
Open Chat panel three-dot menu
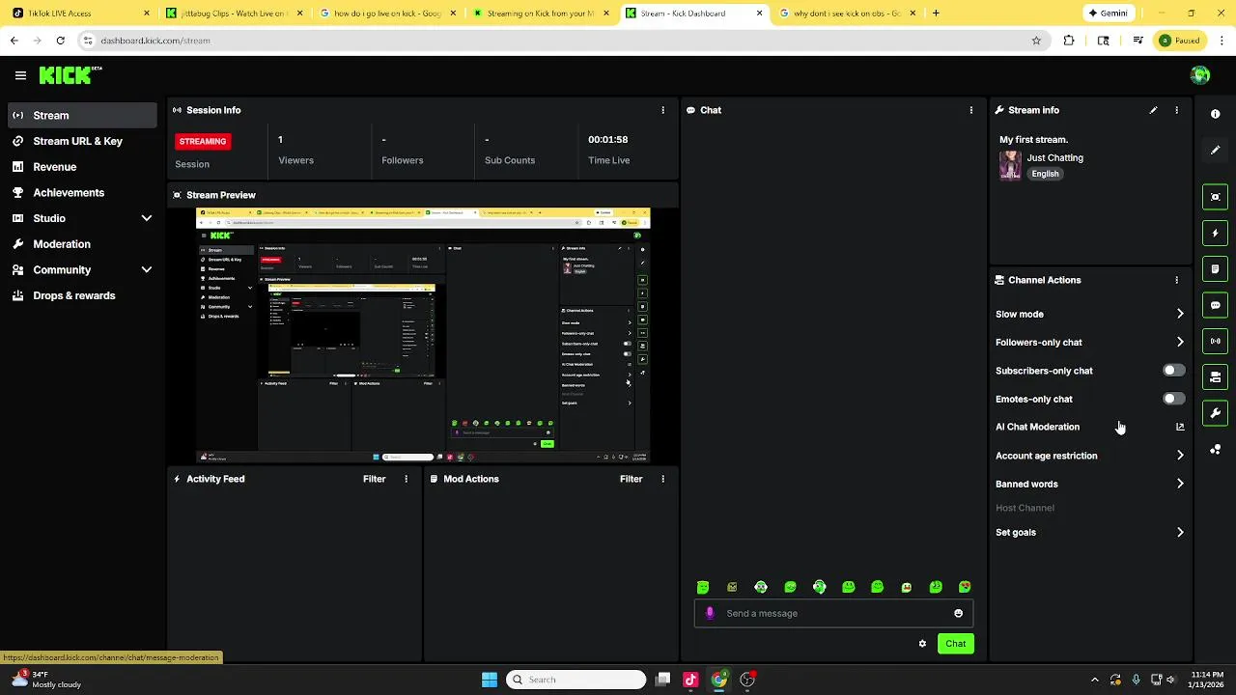[x=971, y=110]
